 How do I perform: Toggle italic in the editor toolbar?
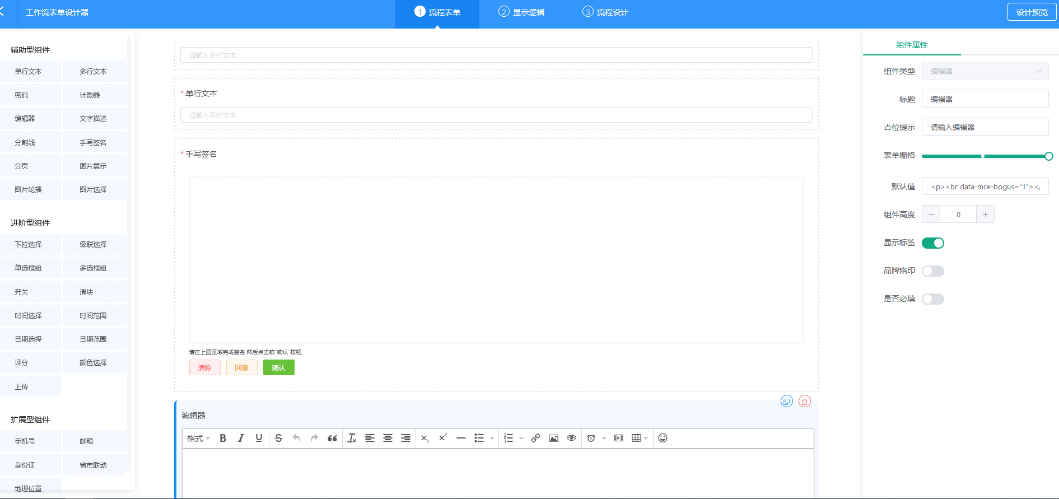click(x=241, y=439)
